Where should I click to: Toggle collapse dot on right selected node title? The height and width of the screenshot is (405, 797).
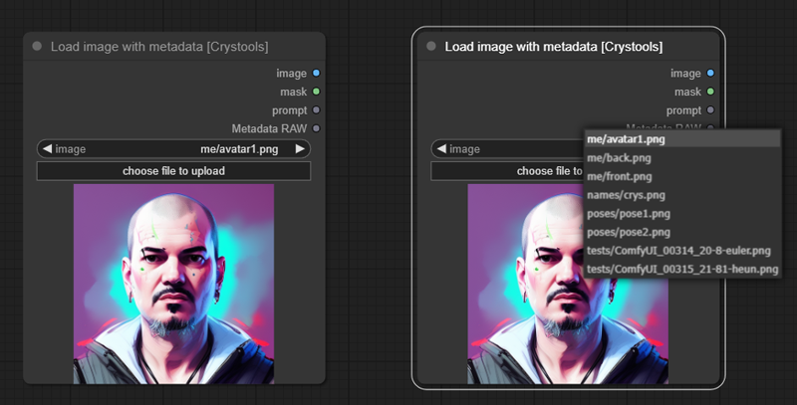[431, 47]
